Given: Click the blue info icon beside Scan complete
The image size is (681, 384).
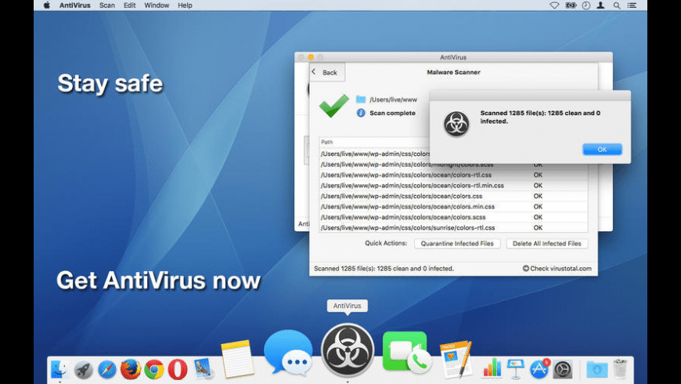Looking at the screenshot, I should pyautogui.click(x=361, y=113).
